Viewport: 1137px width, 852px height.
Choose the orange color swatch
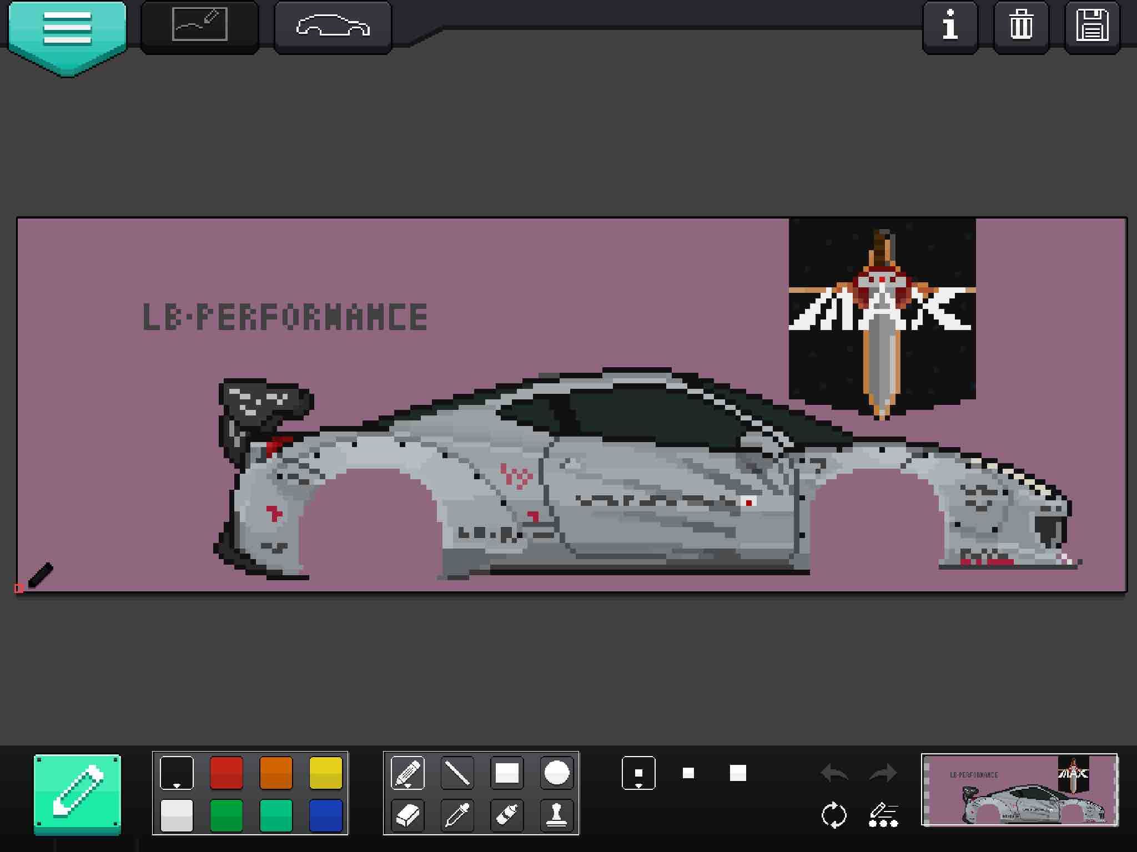coord(276,772)
